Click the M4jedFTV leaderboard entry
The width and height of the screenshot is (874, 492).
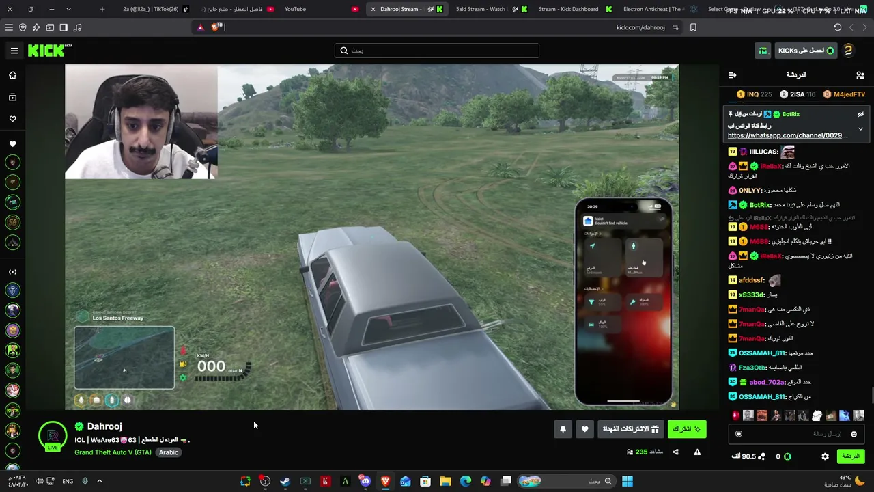point(845,94)
